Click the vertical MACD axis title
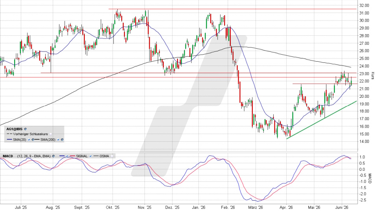378x212 pixels. [370, 179]
